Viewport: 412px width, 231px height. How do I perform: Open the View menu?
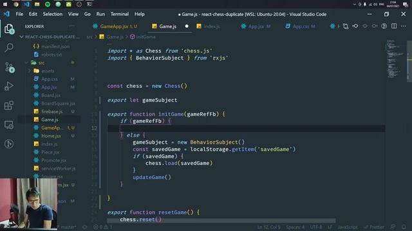coord(73,14)
